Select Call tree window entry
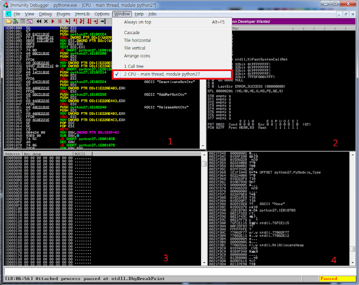The image size is (359, 285). pyautogui.click(x=134, y=66)
